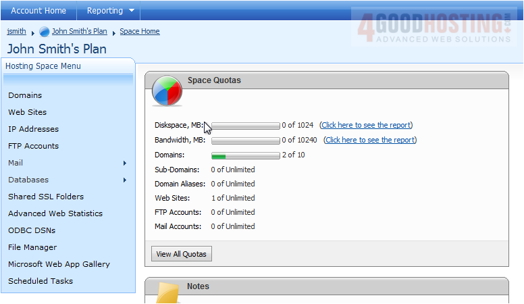Expand the Databases submenu arrow
The width and height of the screenshot is (524, 304).
pos(125,180)
